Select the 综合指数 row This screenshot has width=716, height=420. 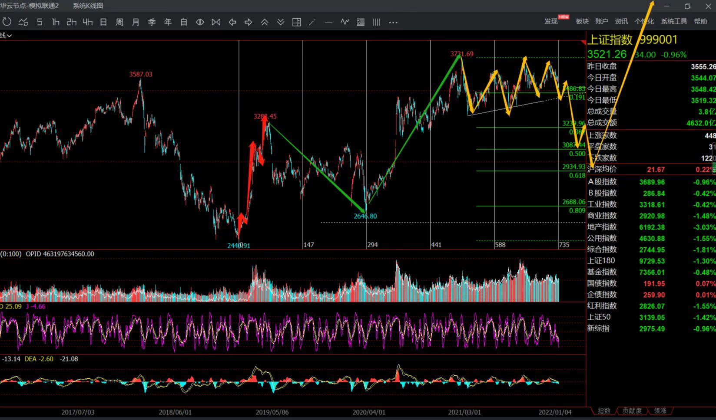[x=651, y=249]
